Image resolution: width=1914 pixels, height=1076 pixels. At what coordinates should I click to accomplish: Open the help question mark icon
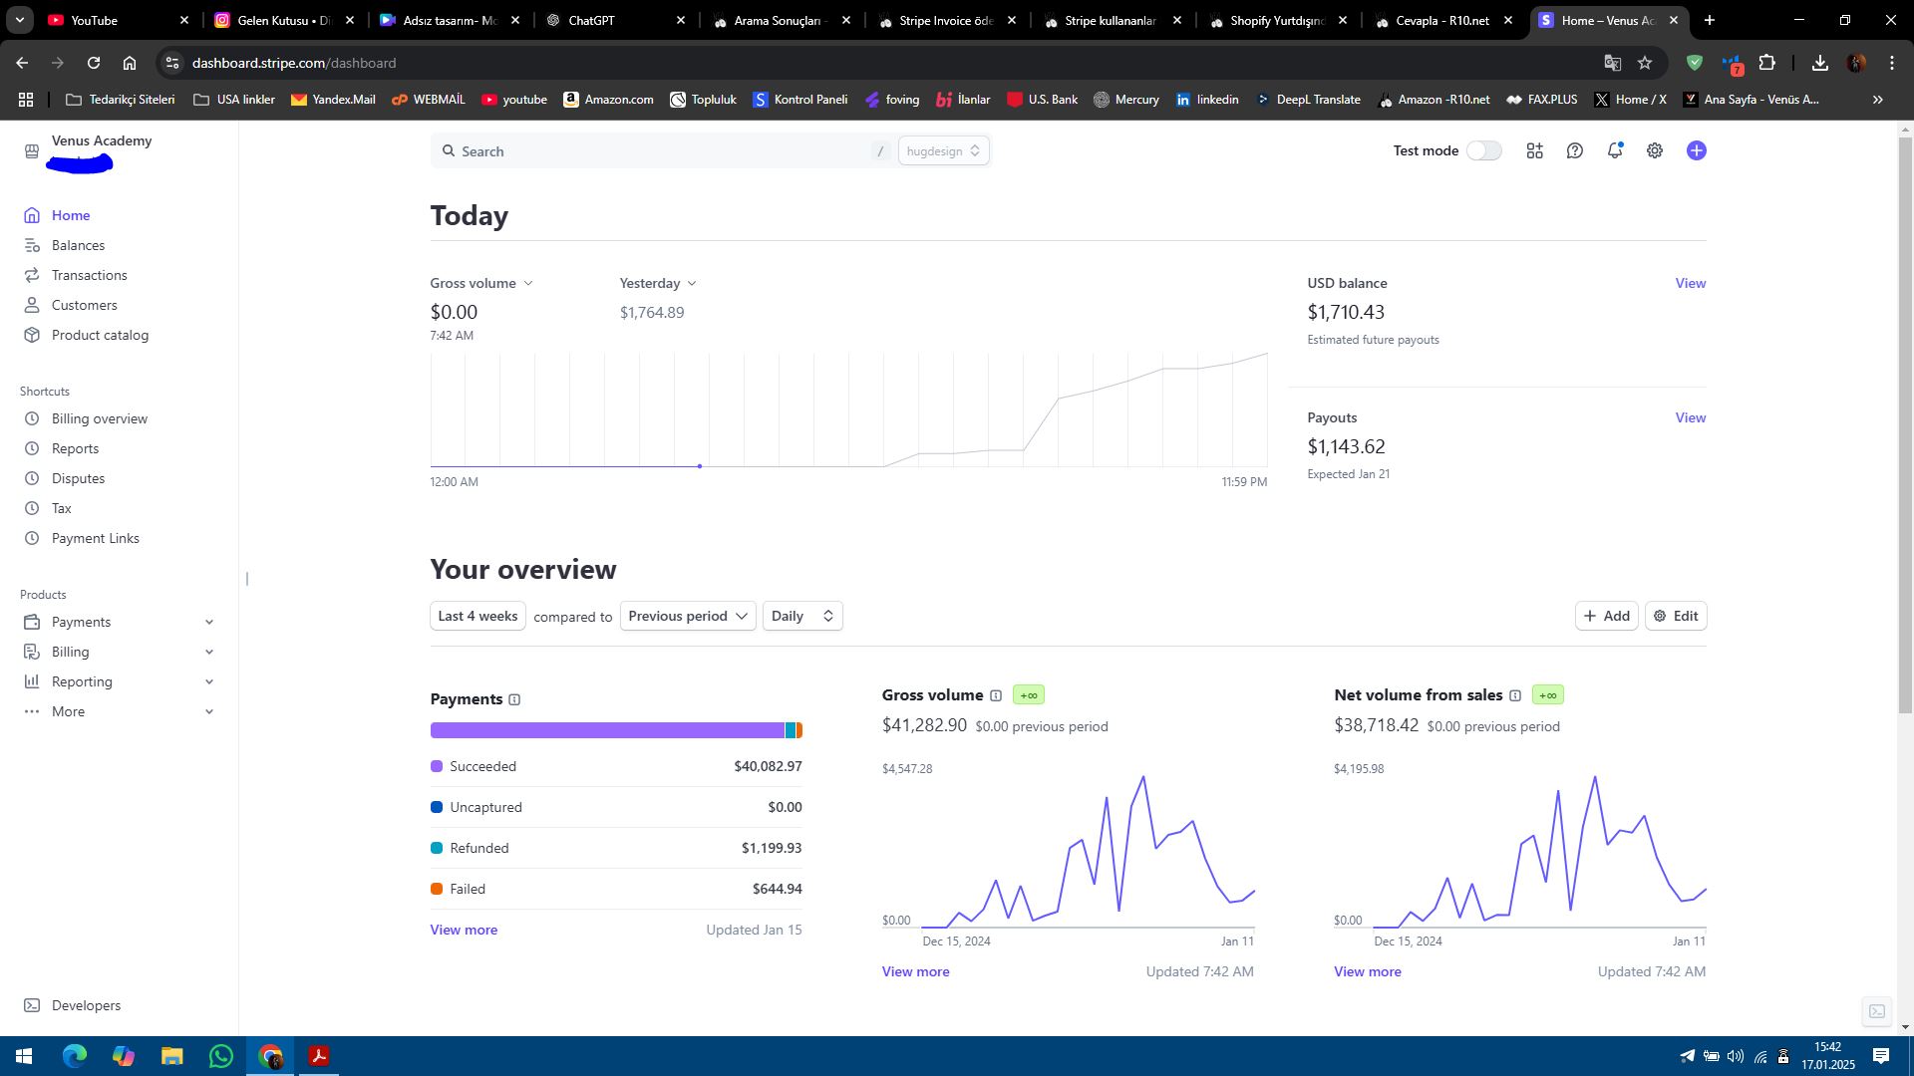1575,150
